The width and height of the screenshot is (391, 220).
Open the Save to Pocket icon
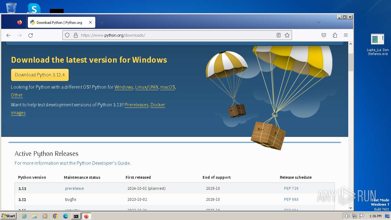coord(324,35)
